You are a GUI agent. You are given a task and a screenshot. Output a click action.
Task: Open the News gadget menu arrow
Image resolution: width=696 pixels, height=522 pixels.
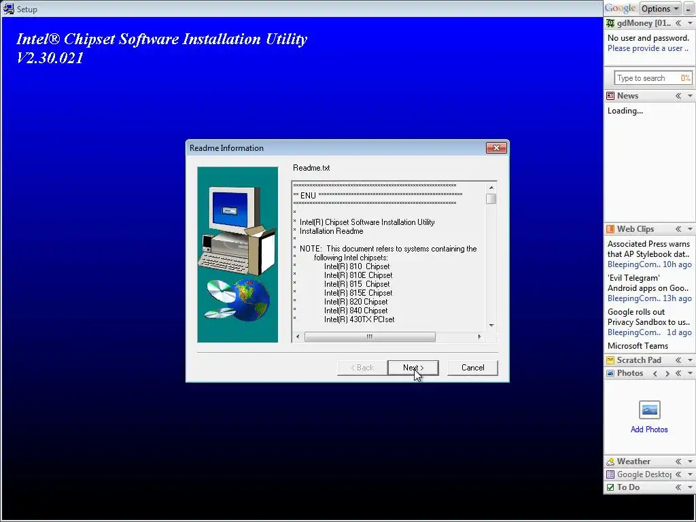point(690,96)
